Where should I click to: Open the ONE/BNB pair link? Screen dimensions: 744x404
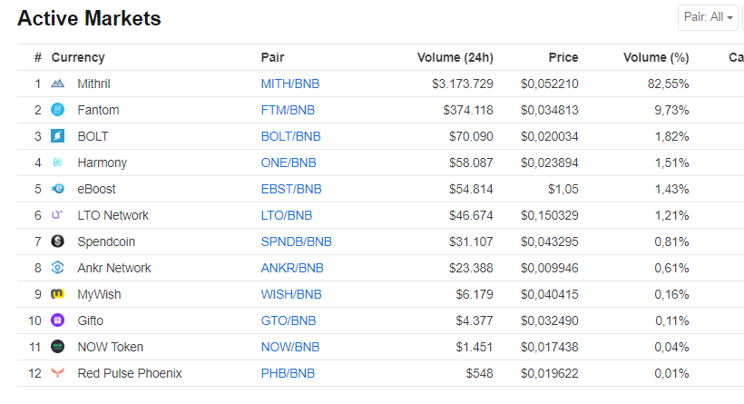(x=289, y=163)
